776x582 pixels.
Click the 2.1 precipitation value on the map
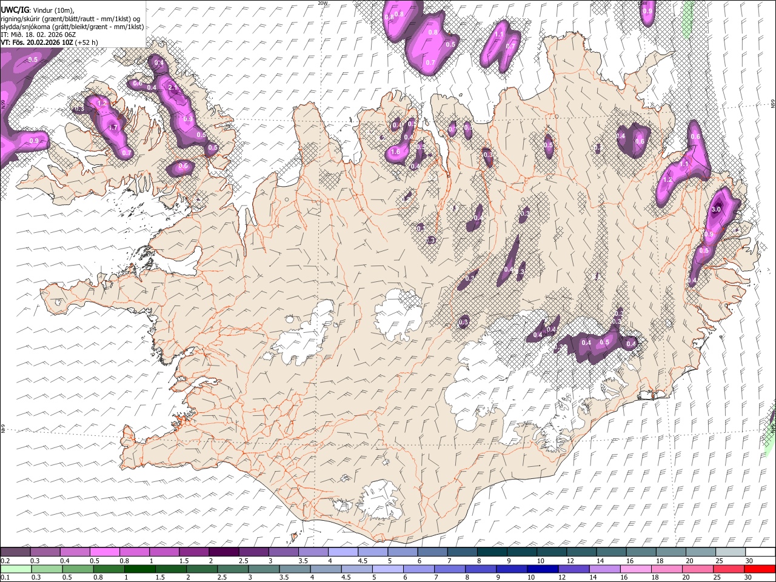point(173,88)
